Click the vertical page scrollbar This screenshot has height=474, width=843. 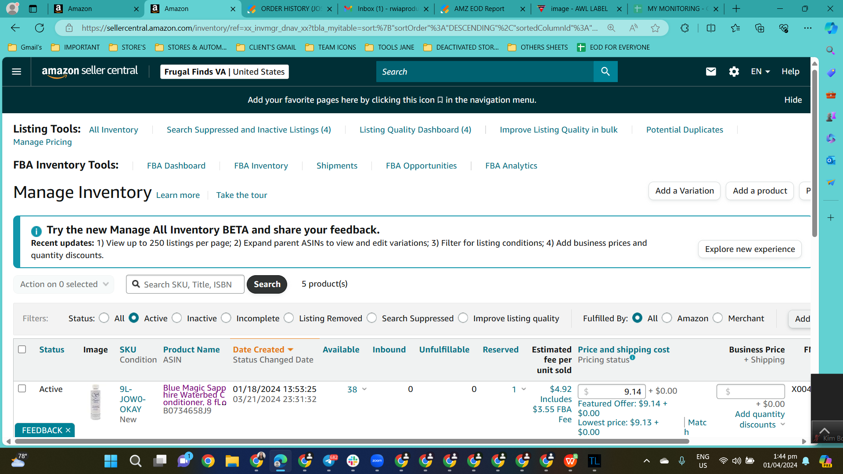pyautogui.click(x=814, y=154)
